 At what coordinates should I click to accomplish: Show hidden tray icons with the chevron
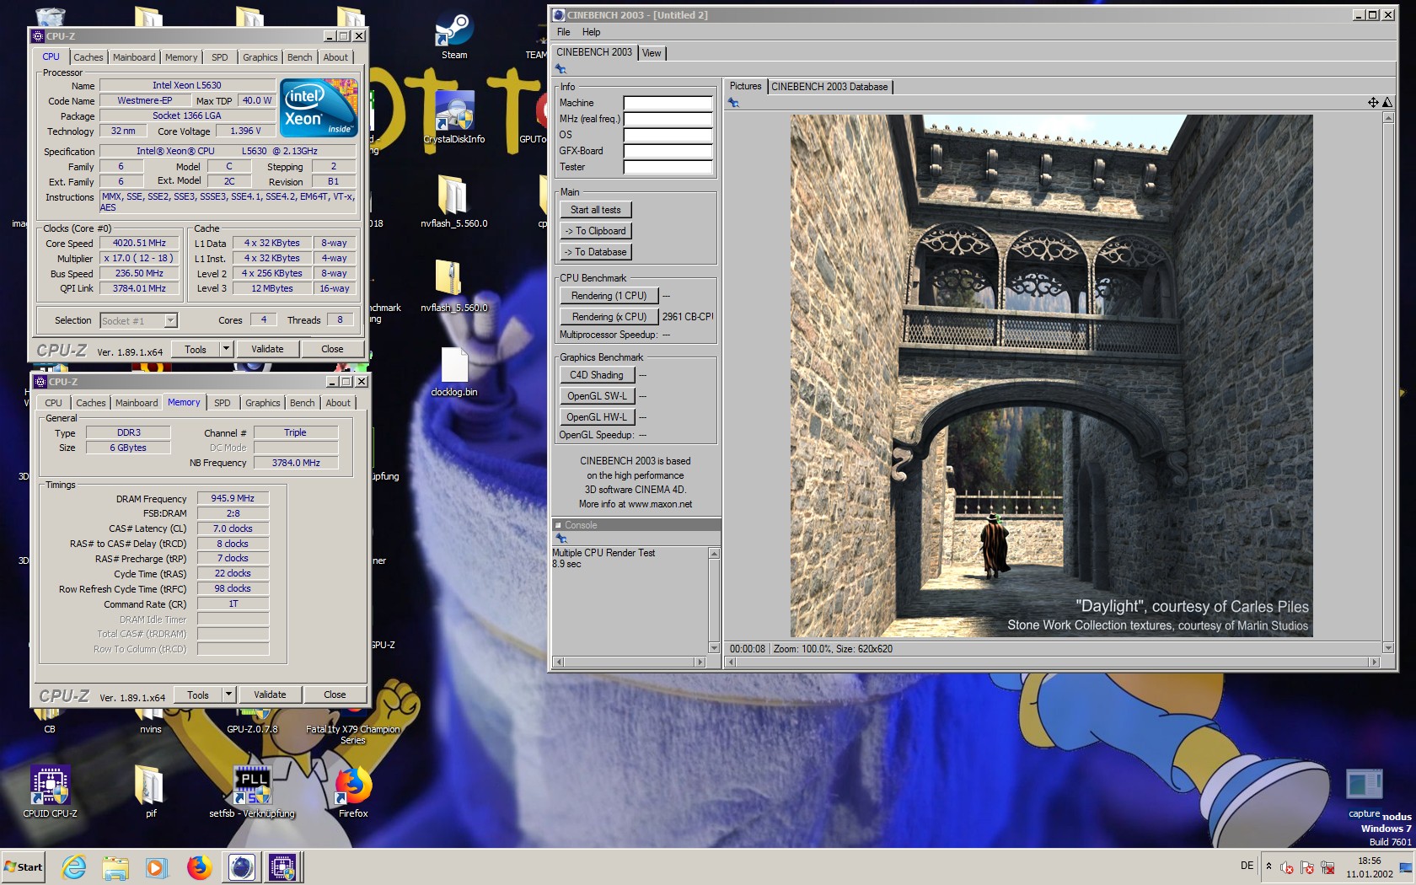tap(1268, 866)
